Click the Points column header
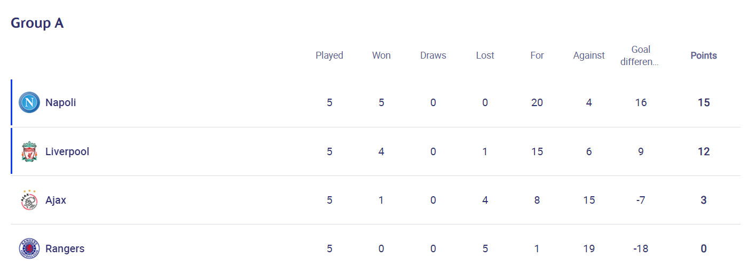Image resolution: width=756 pixels, height=273 pixels. 704,55
